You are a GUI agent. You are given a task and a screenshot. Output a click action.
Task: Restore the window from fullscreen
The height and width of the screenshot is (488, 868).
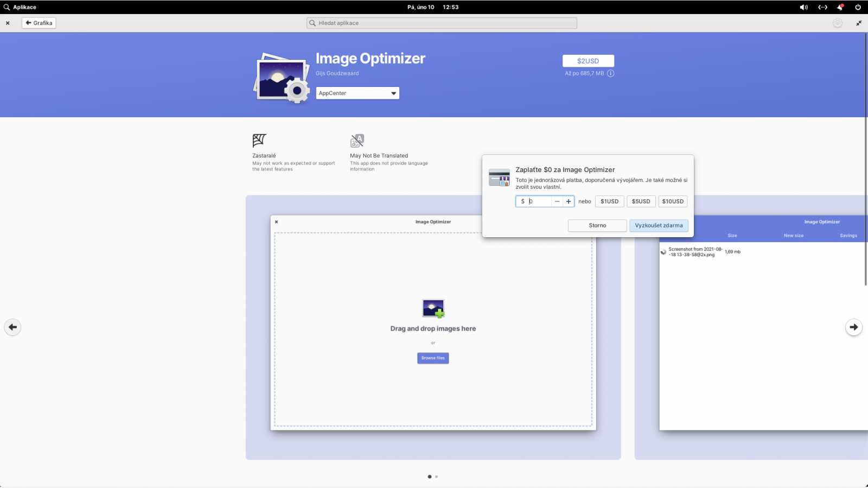tap(859, 23)
